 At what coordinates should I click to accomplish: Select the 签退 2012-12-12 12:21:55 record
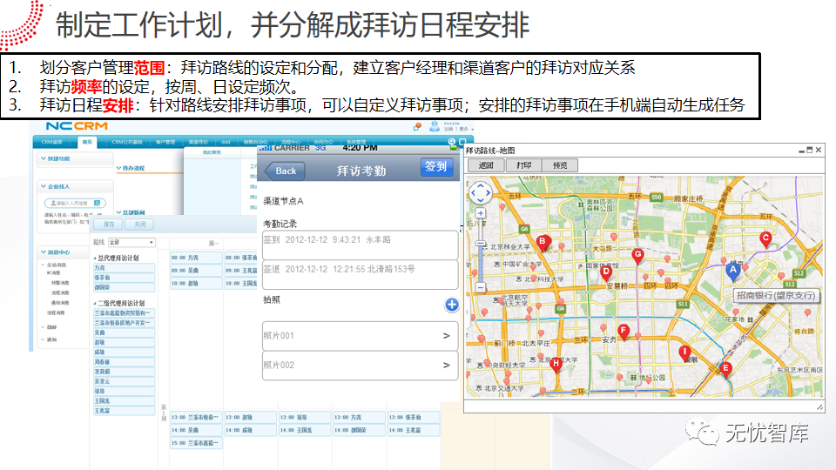(x=360, y=274)
